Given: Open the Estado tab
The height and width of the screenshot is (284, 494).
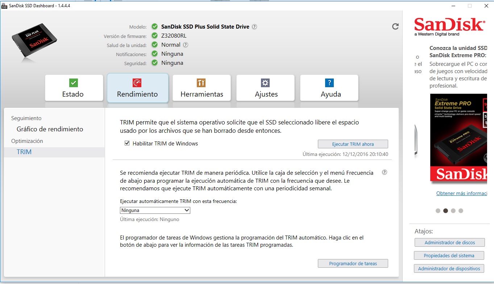Looking at the screenshot, I should point(74,88).
